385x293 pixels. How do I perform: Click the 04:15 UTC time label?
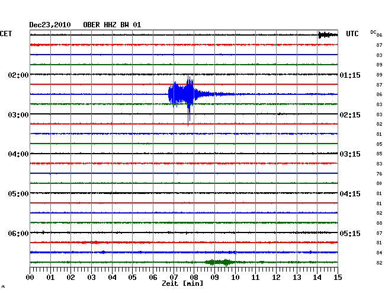point(350,194)
